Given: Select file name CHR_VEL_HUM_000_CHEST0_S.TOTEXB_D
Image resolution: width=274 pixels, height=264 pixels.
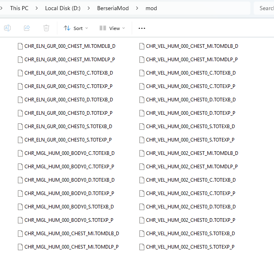Looking at the screenshot, I should pos(191,127).
